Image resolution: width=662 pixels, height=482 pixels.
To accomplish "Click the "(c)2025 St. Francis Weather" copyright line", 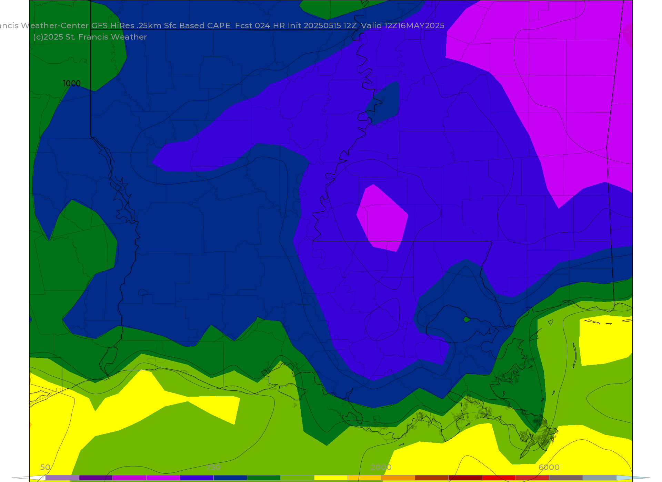I will coord(90,37).
